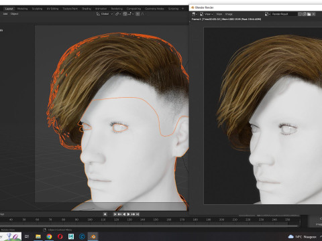Image resolution: width=322 pixels, height=241 pixels.
Task: Click the render status text with frame and memory
Action: click(226, 19)
